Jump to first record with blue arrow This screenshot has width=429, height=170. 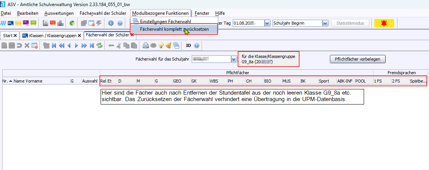(54, 46)
